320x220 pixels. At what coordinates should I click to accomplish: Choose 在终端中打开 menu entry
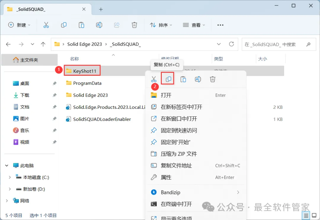click(x=196, y=204)
